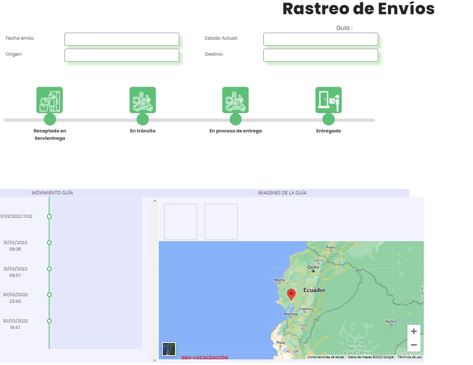This screenshot has width=473, height=365.
Task: Click the Ecuador country label on map
Action: click(x=314, y=290)
